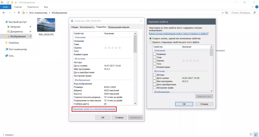Screen dimensions: 259x137
Task: Refresh the Изображения folder view
Action: pyautogui.click(x=227, y=13)
